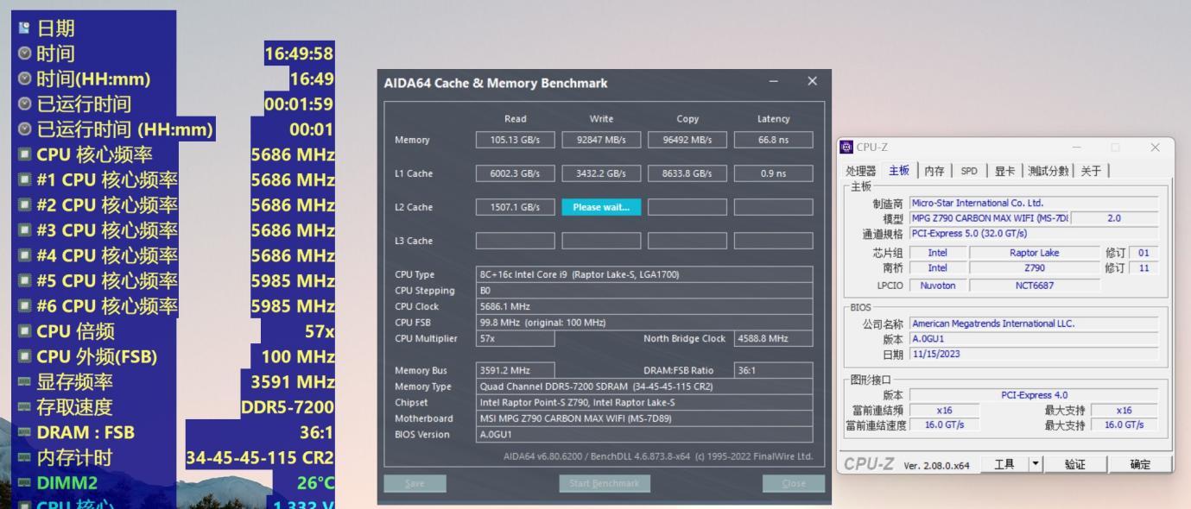Open the 显卡 tab in CPU-Z
The height and width of the screenshot is (509, 1191).
coord(1004,171)
